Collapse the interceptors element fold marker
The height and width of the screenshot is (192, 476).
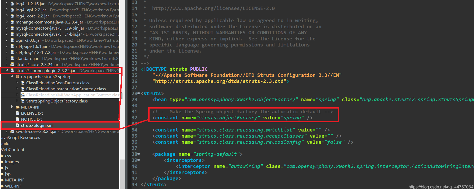(139, 160)
